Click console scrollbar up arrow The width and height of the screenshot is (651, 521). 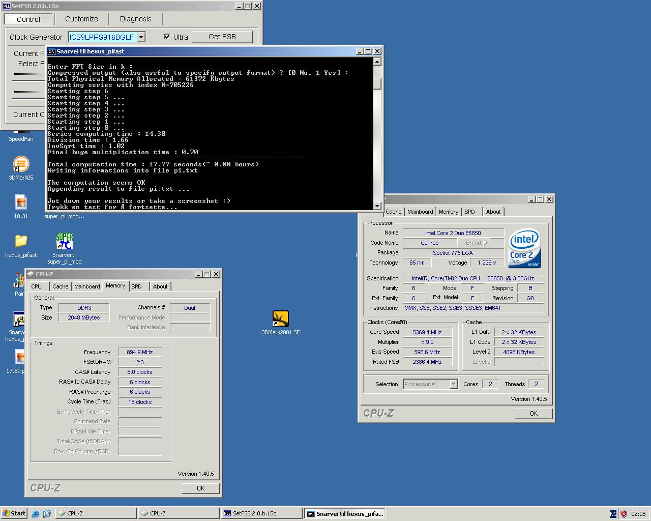(x=377, y=62)
